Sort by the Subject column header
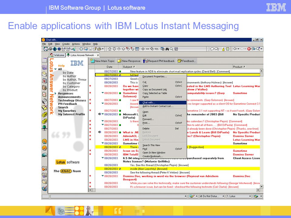The width and height of the screenshot is (291, 218). [177, 67]
